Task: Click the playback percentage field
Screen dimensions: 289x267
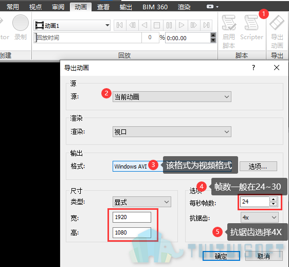Action: tap(150, 38)
